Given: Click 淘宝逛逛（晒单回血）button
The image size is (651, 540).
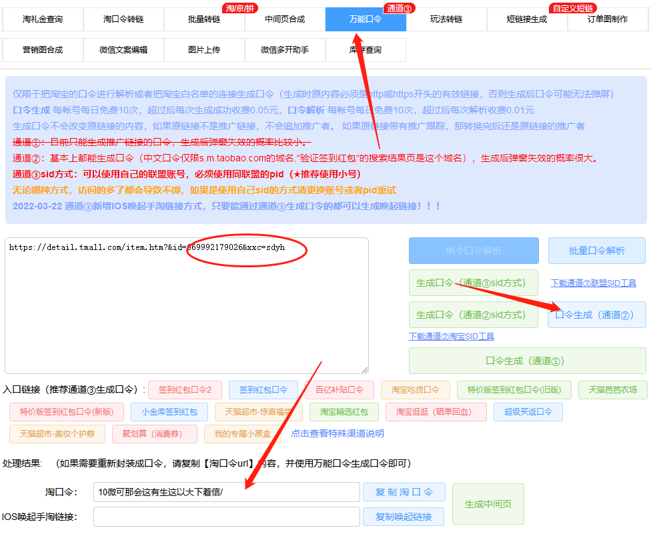Looking at the screenshot, I should point(436,412).
